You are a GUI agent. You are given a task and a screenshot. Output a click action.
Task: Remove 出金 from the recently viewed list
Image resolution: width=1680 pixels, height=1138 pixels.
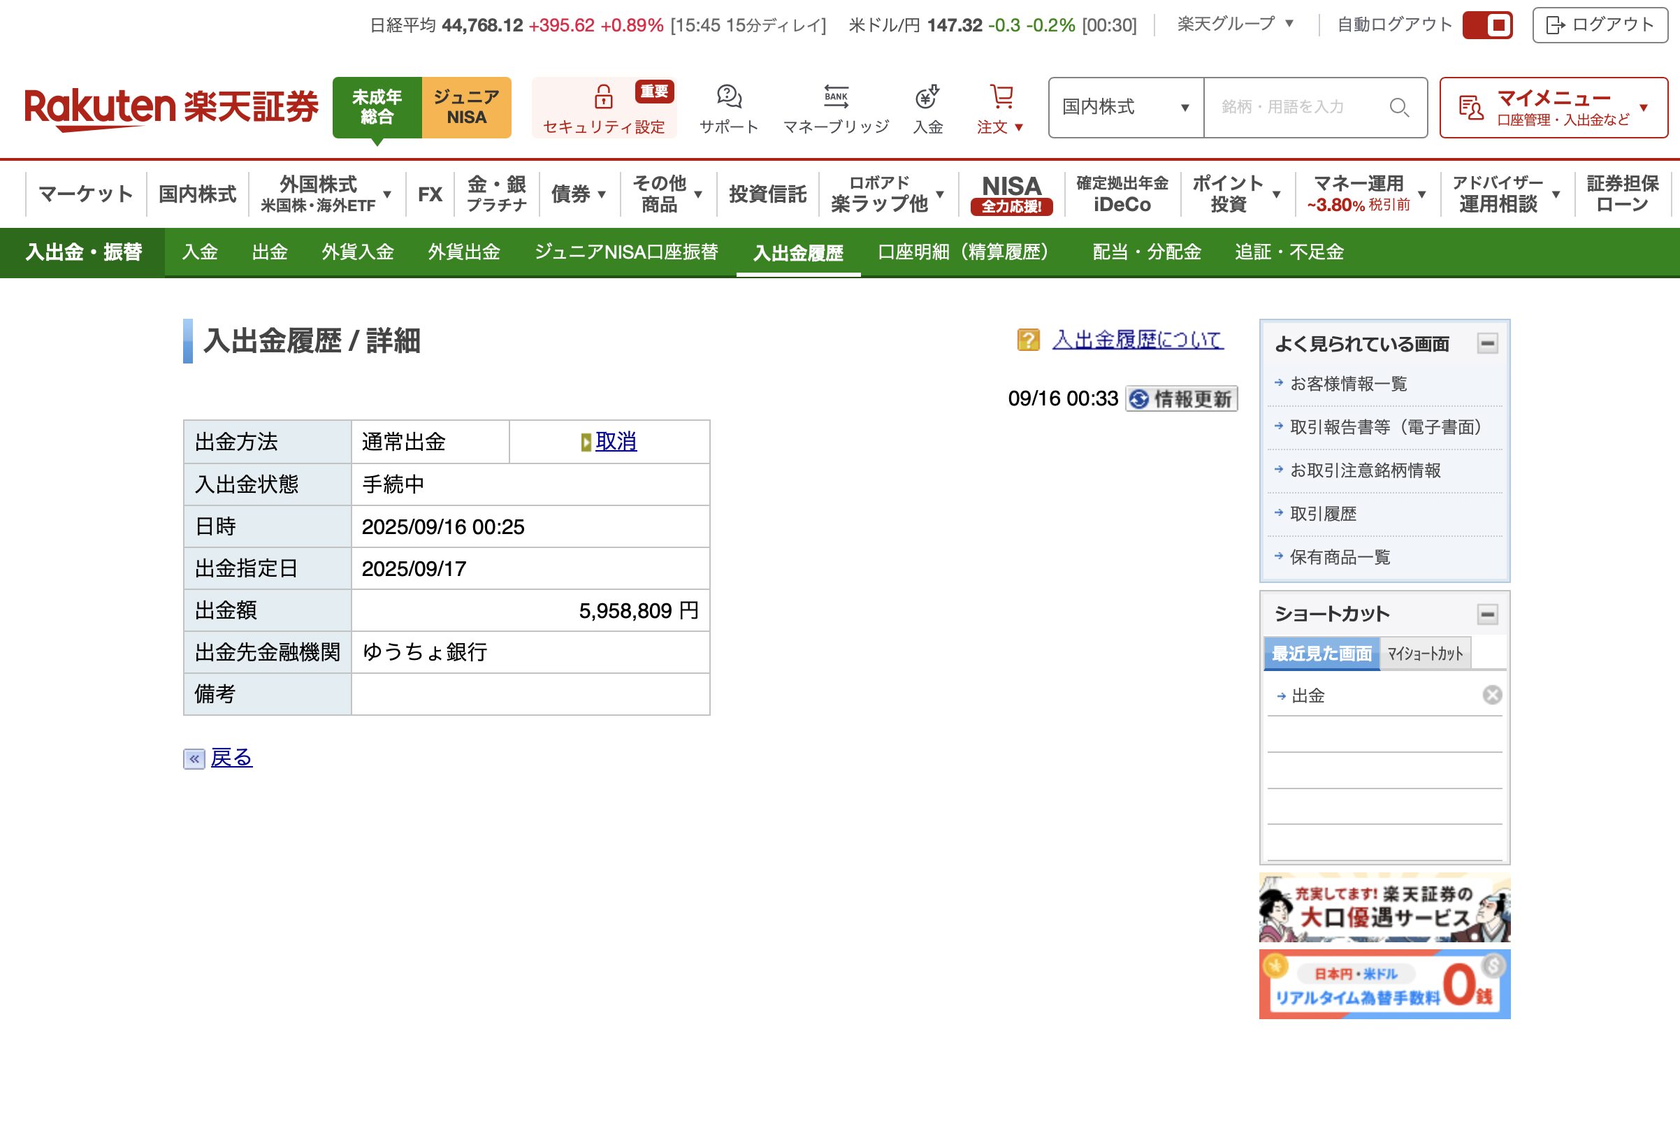1492,695
